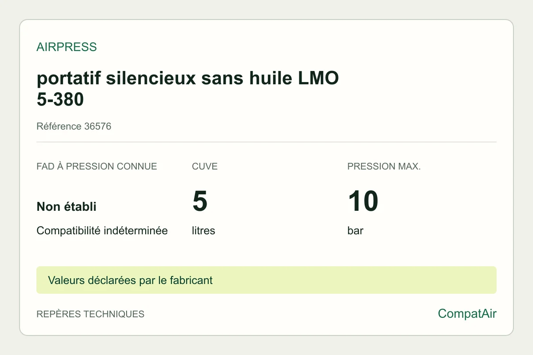Select the max pressure value 10

click(x=363, y=201)
